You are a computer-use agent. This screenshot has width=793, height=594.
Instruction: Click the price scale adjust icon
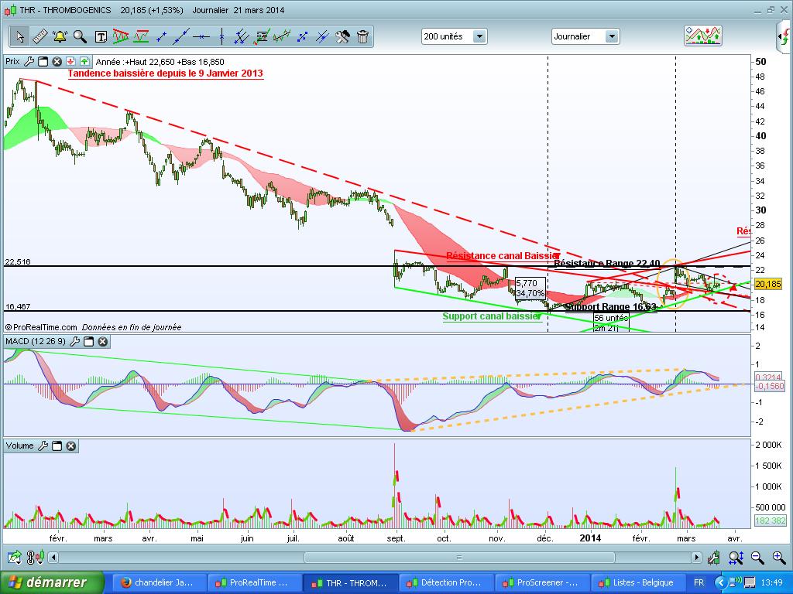(714, 558)
